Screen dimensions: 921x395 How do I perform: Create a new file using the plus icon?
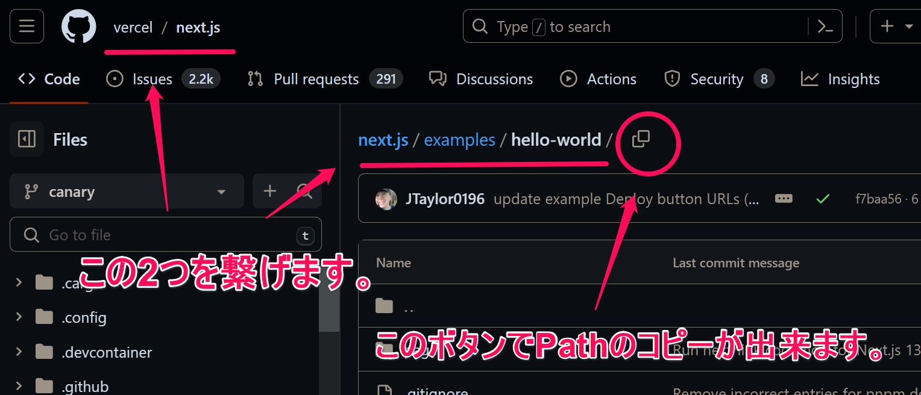coord(269,191)
